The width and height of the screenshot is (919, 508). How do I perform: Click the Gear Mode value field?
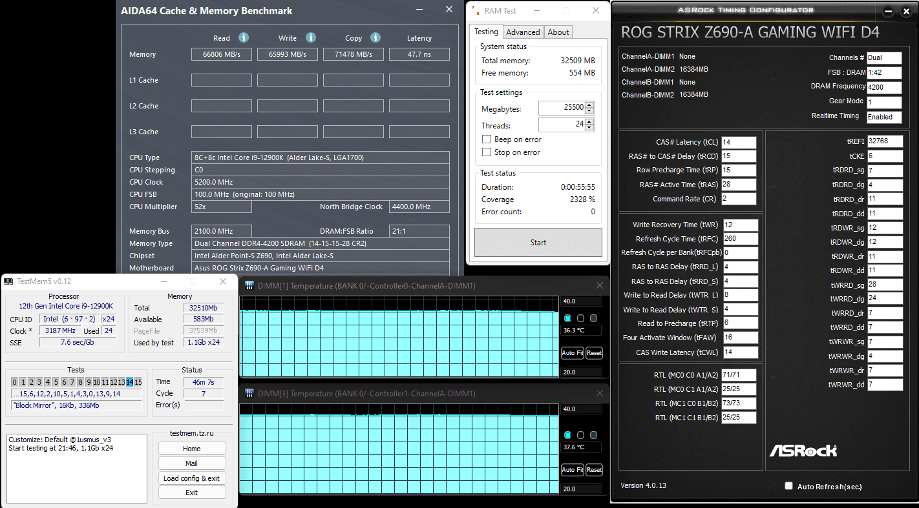[884, 102]
